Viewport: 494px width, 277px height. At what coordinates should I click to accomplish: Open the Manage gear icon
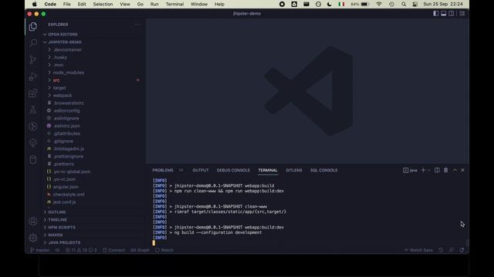tap(32, 238)
